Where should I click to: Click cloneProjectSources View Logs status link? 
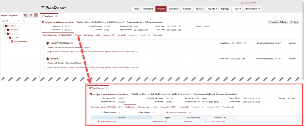coord(93,52)
